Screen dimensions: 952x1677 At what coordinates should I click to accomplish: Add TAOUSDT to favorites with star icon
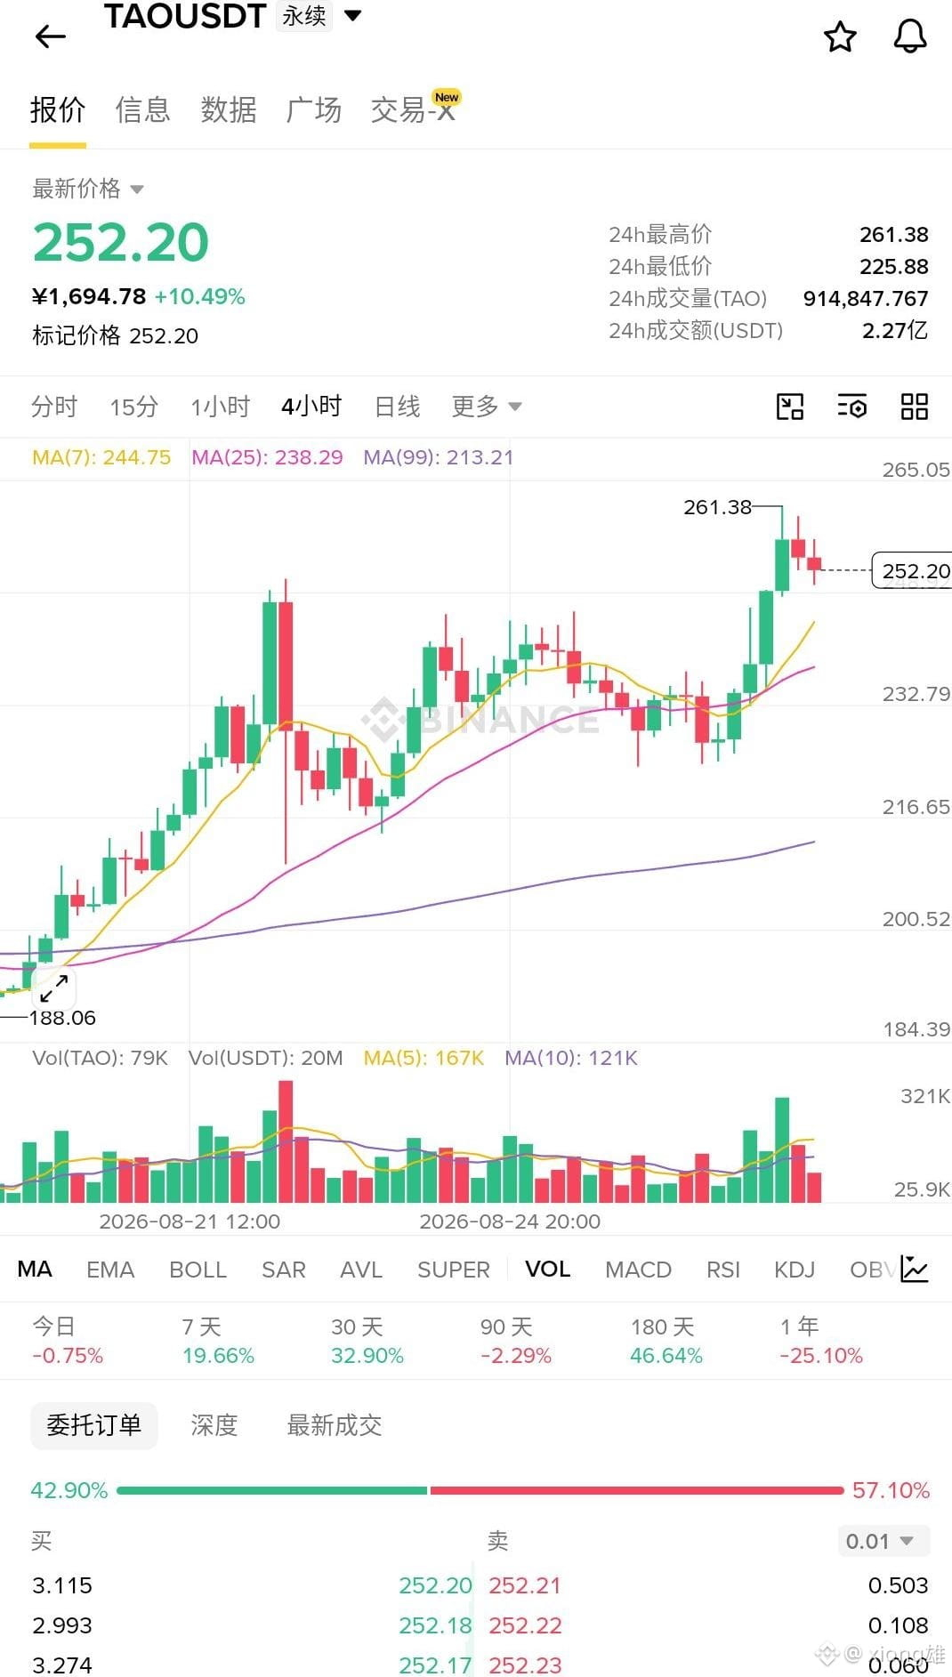click(x=840, y=36)
